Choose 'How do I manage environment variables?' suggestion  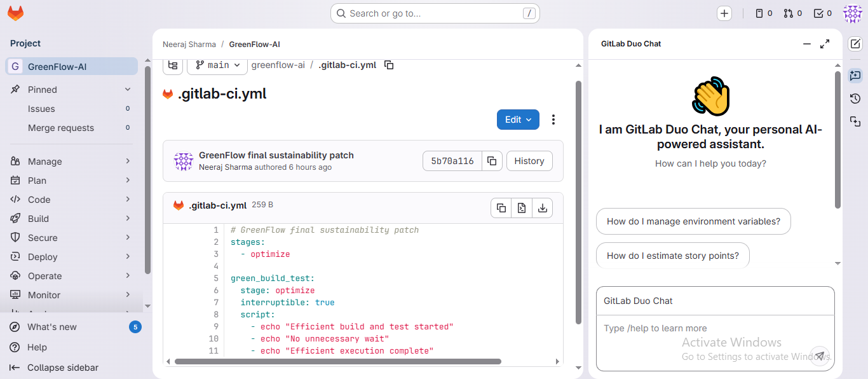tap(693, 221)
